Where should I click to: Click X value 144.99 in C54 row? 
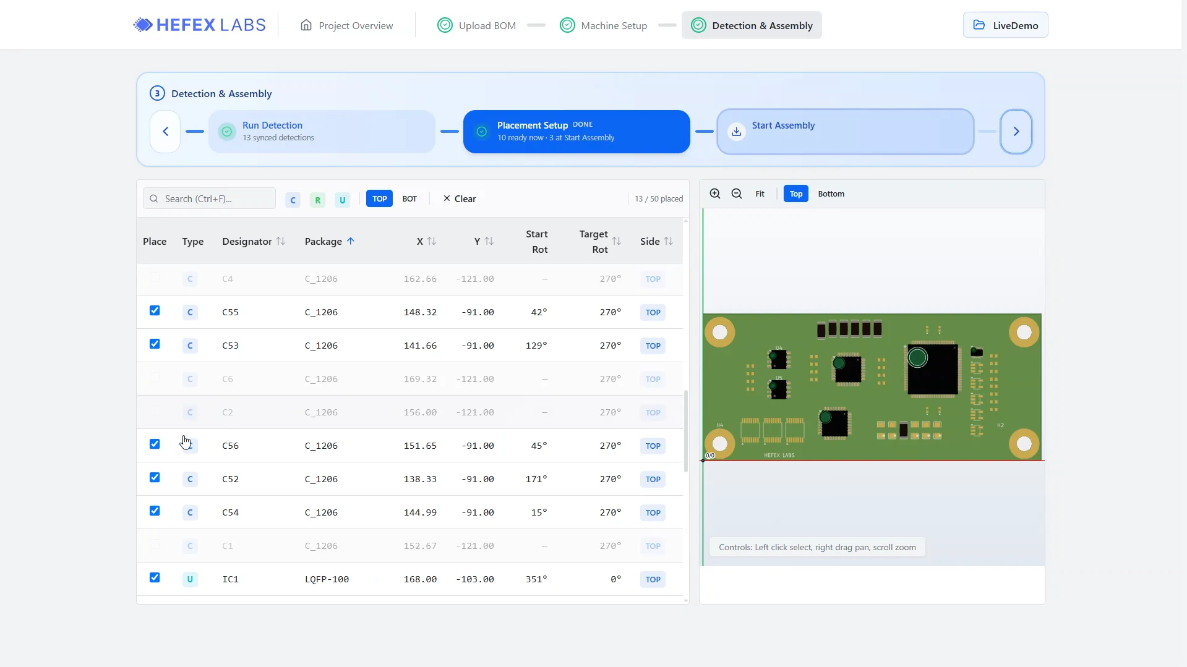point(420,512)
